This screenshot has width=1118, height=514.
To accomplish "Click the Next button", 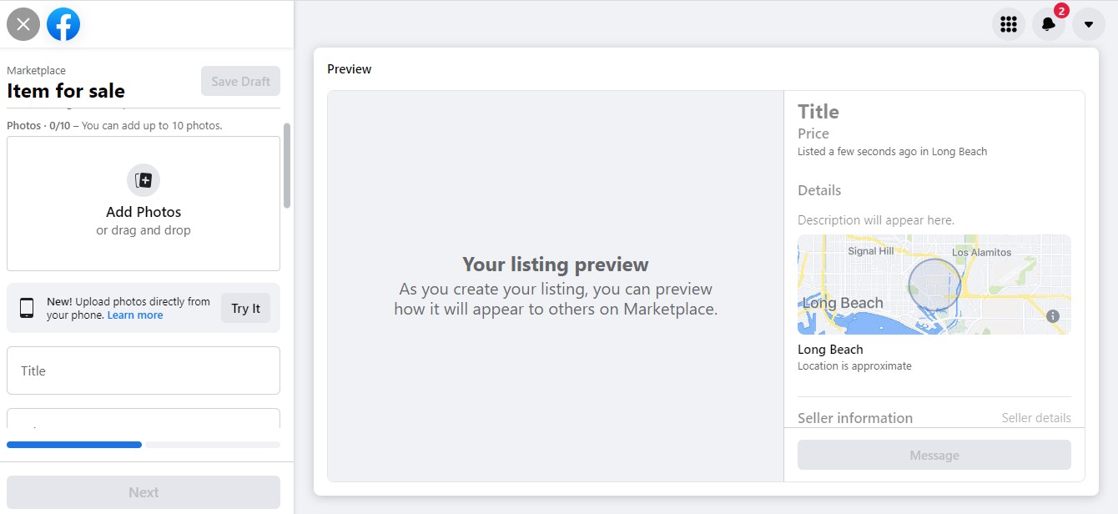I will click(x=144, y=492).
